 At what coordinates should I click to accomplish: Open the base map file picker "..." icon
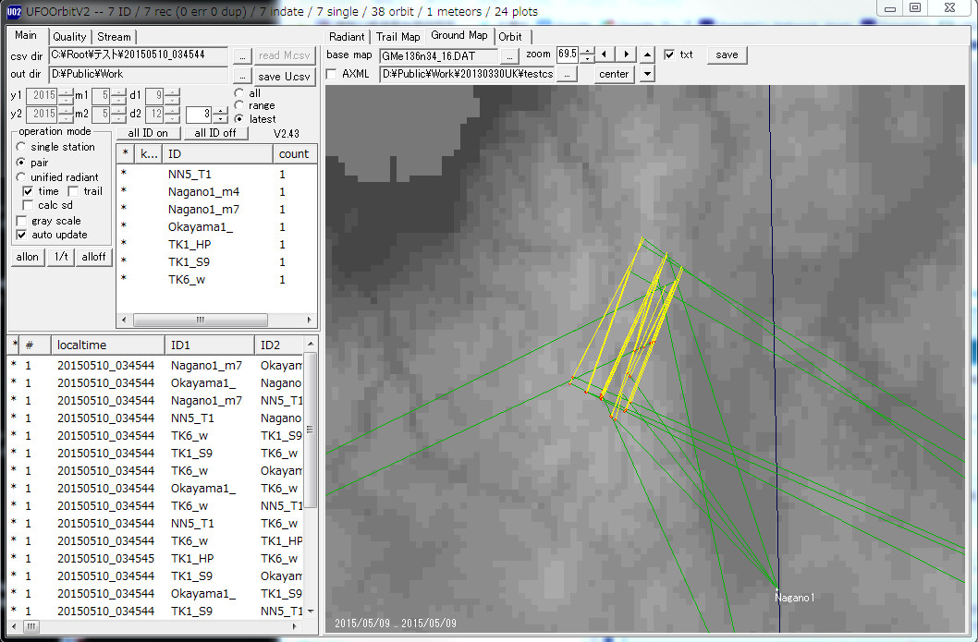click(x=508, y=55)
